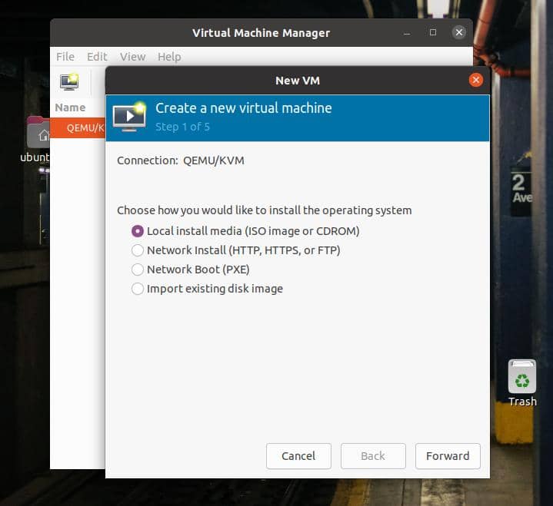The height and width of the screenshot is (506, 553).
Task: Click the new virtual machine toolbar icon
Action: [x=69, y=82]
